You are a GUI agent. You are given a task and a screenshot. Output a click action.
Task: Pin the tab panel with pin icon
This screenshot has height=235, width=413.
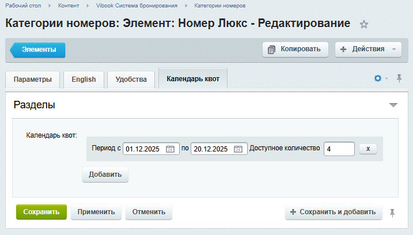(x=399, y=78)
